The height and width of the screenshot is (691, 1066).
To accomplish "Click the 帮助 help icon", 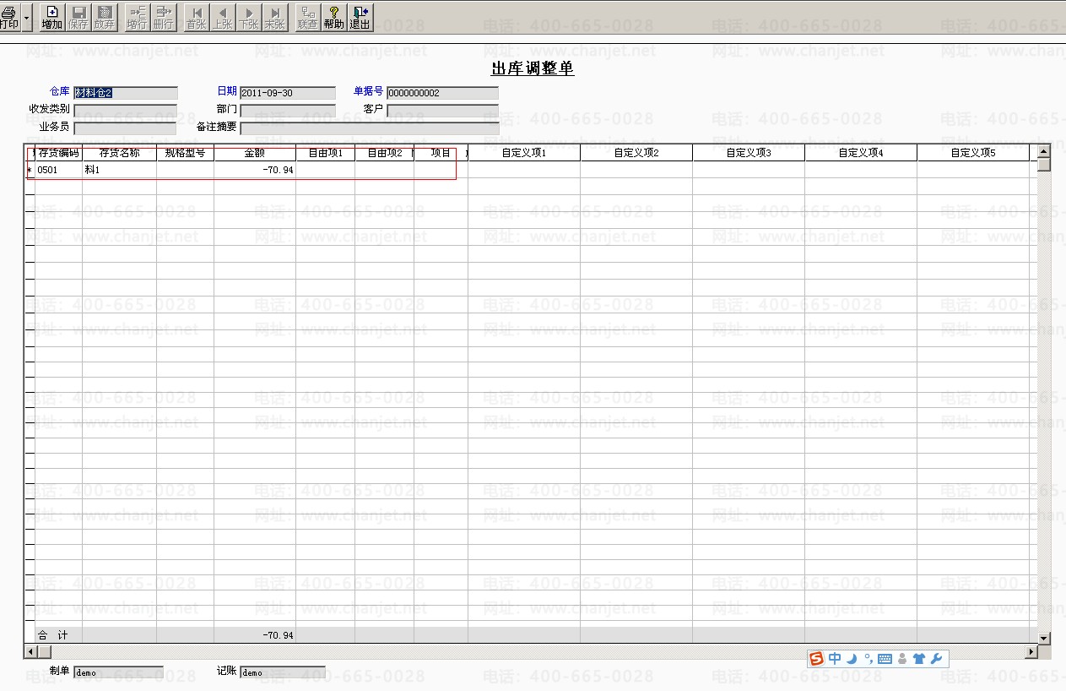I will pyautogui.click(x=334, y=17).
